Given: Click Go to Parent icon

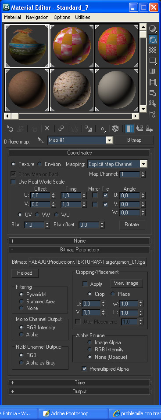Looking at the screenshot, I should (x=140, y=129).
